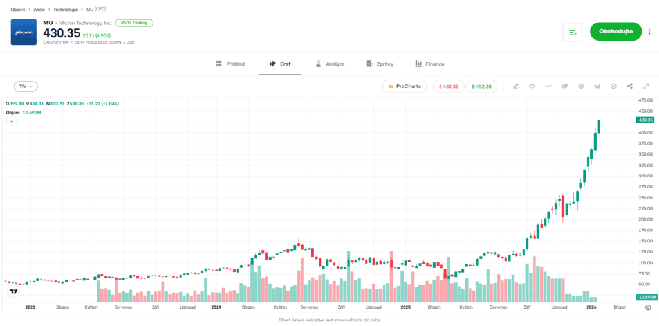Open the Finance tab

tap(429, 64)
